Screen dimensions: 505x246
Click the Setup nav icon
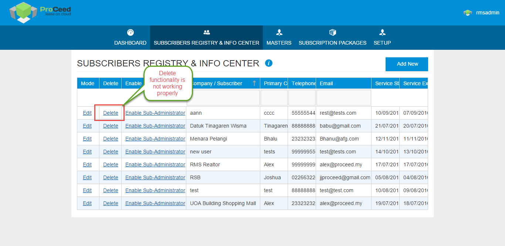pos(382,32)
